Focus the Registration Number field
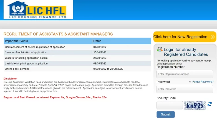Viewport: 217px width, 122px height. [x=185, y=74]
